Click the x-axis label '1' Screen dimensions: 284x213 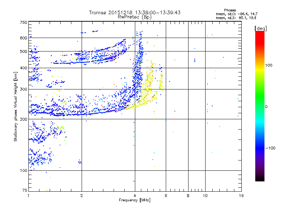28,196
